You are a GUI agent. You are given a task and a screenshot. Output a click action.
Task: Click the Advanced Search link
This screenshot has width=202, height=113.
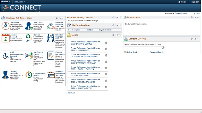click(157, 52)
